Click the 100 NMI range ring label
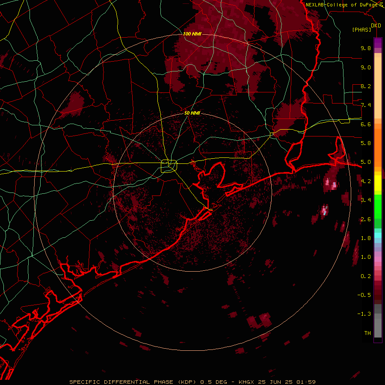This screenshot has width=385, height=385. (192, 34)
